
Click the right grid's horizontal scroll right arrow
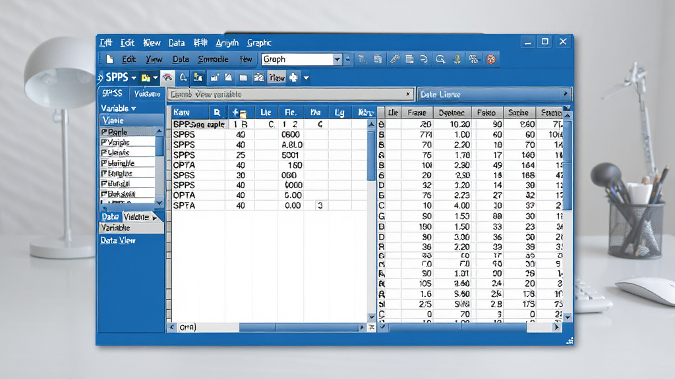pyautogui.click(x=556, y=328)
